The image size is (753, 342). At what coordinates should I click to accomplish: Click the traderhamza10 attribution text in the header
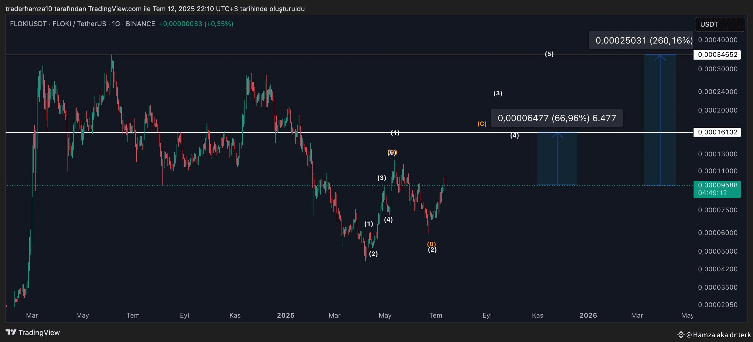tap(155, 9)
